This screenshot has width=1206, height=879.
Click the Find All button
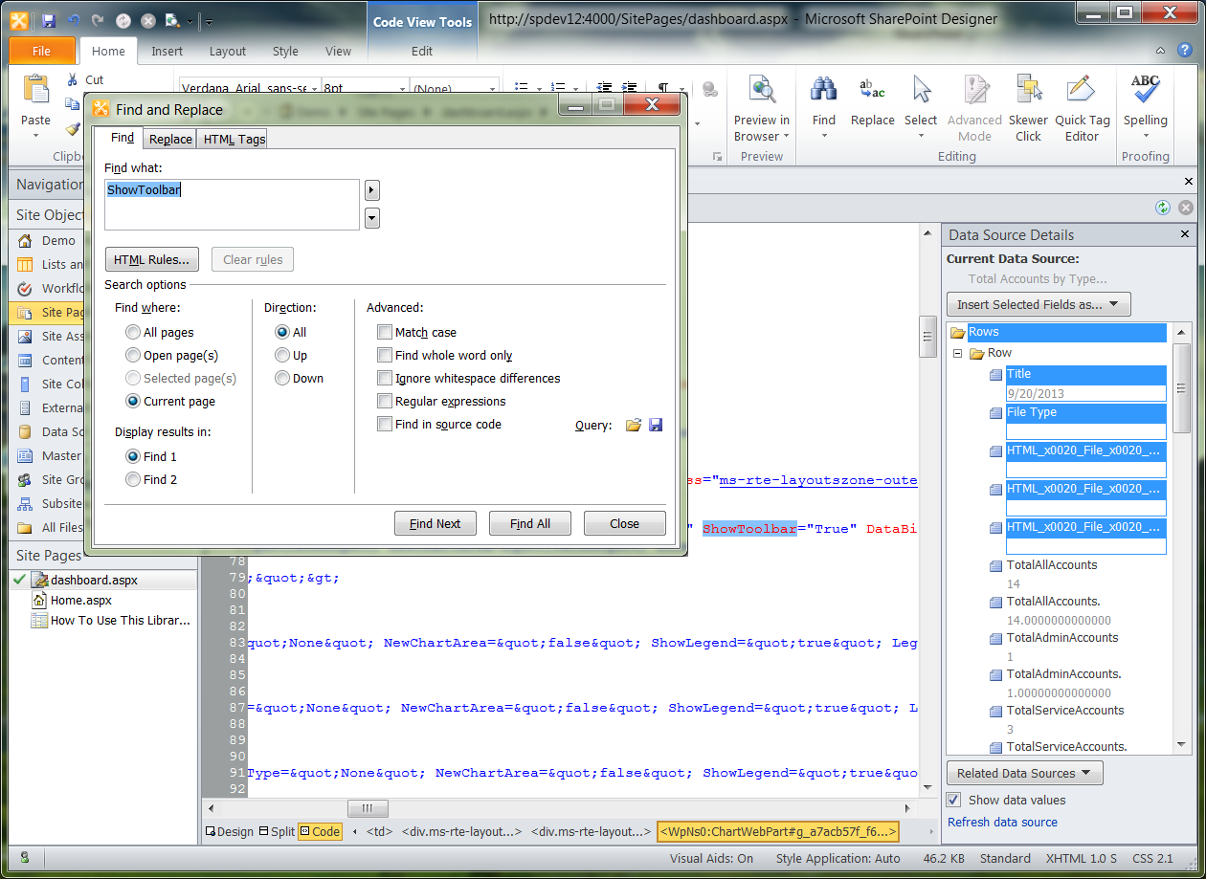point(530,523)
